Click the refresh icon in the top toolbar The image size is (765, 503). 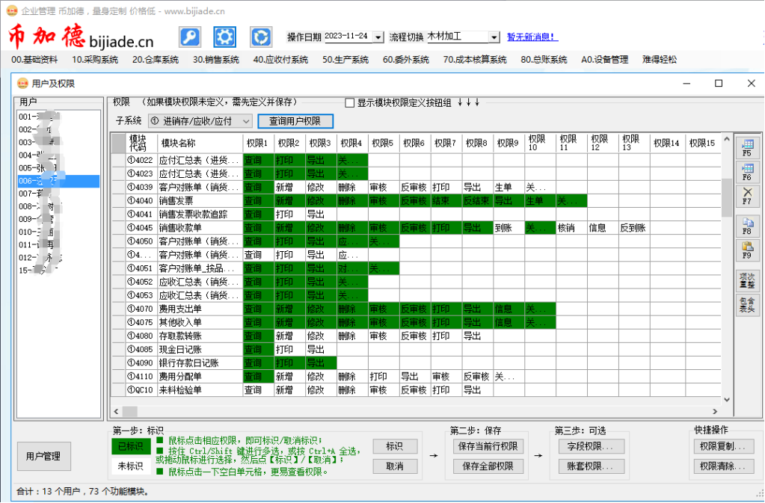[261, 37]
